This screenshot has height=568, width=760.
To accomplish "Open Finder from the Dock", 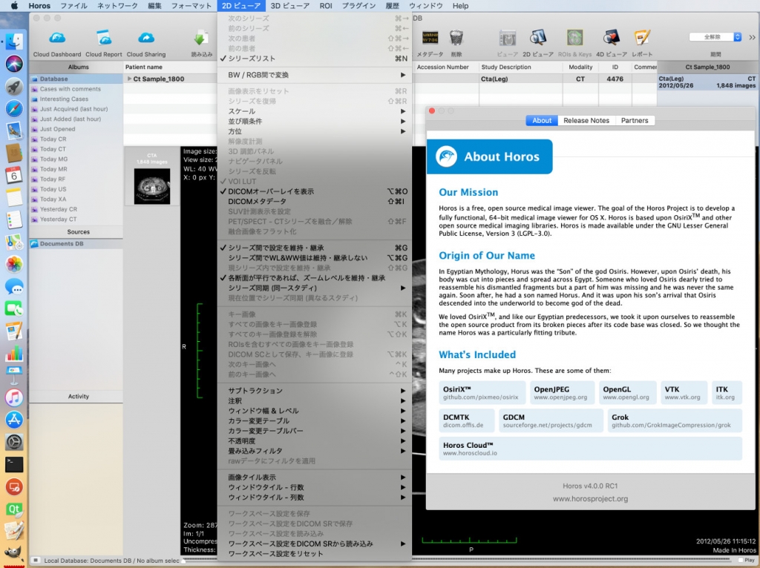I will (x=14, y=42).
